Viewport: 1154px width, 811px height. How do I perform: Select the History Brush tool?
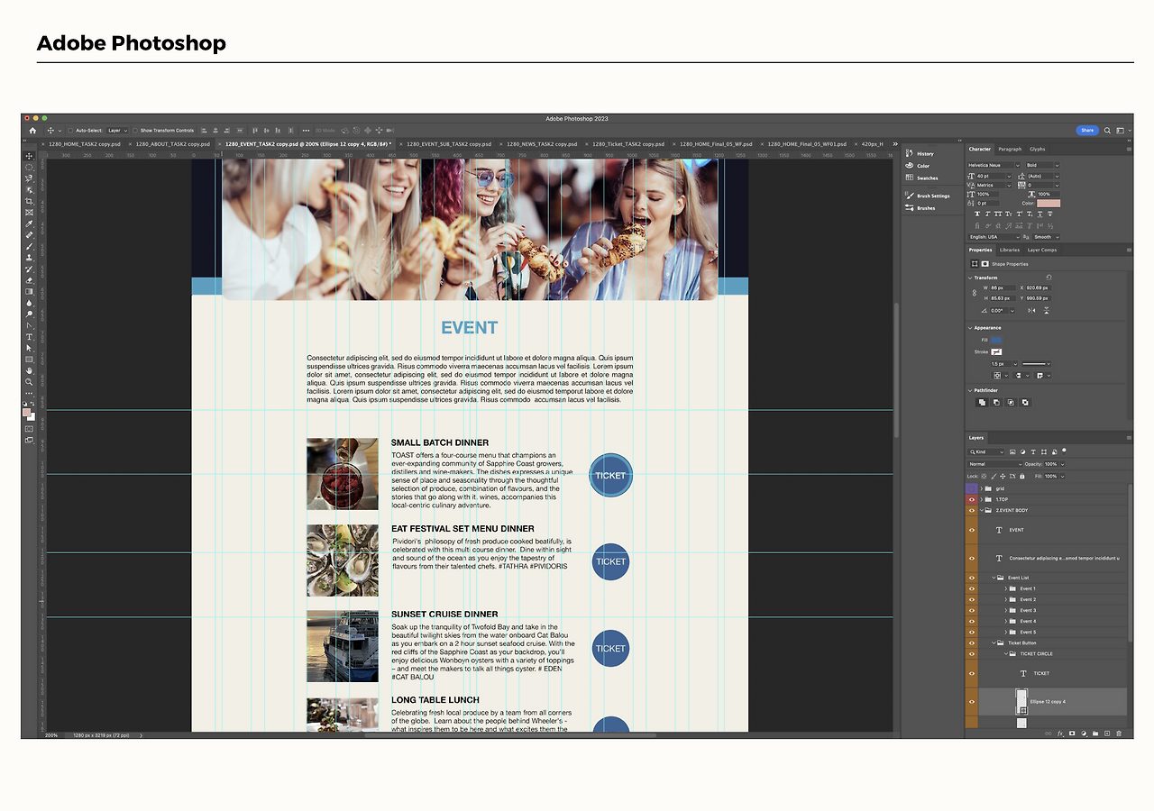pyautogui.click(x=29, y=269)
